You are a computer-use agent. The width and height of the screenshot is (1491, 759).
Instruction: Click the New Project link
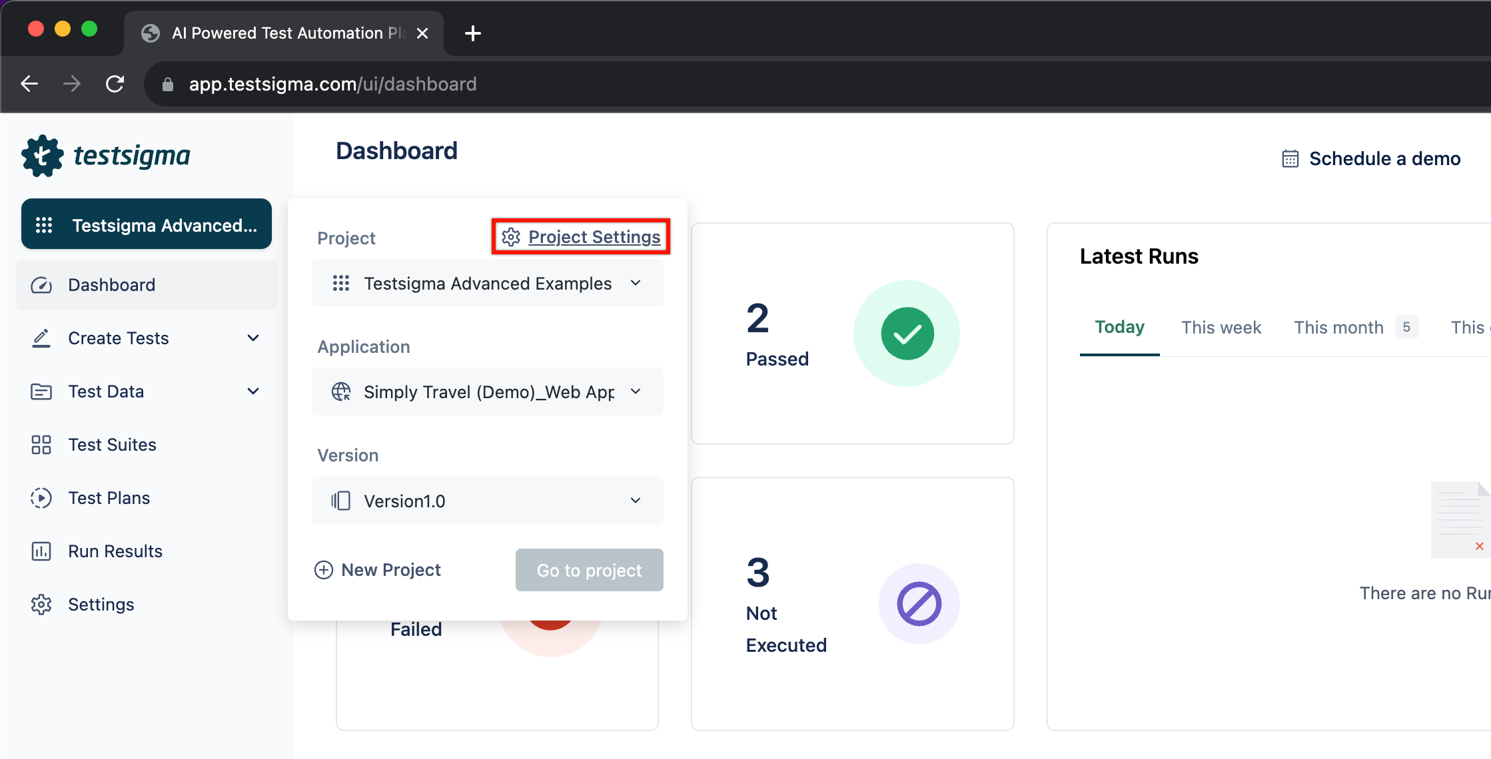coord(378,570)
